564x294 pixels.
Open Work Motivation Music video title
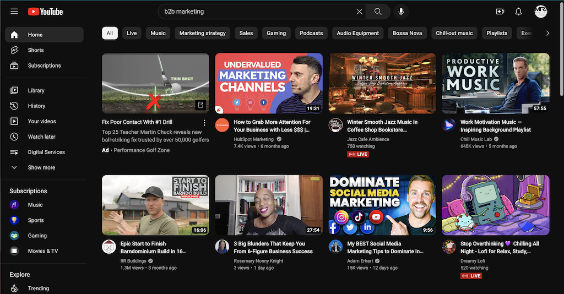click(496, 126)
